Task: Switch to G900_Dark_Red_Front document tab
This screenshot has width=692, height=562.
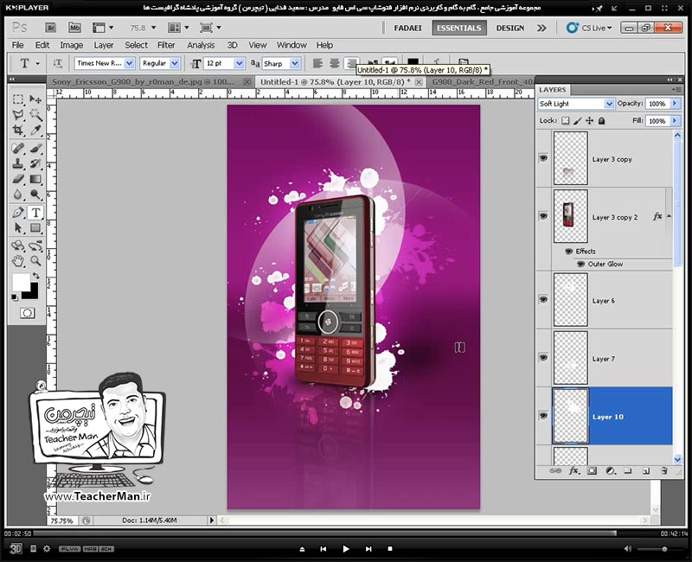Action: pos(482,82)
